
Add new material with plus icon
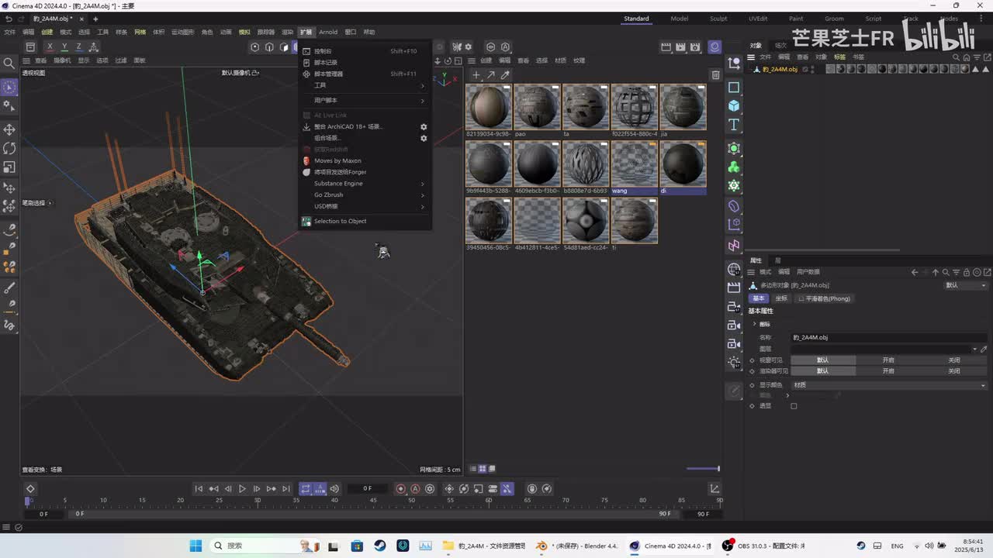pos(476,75)
